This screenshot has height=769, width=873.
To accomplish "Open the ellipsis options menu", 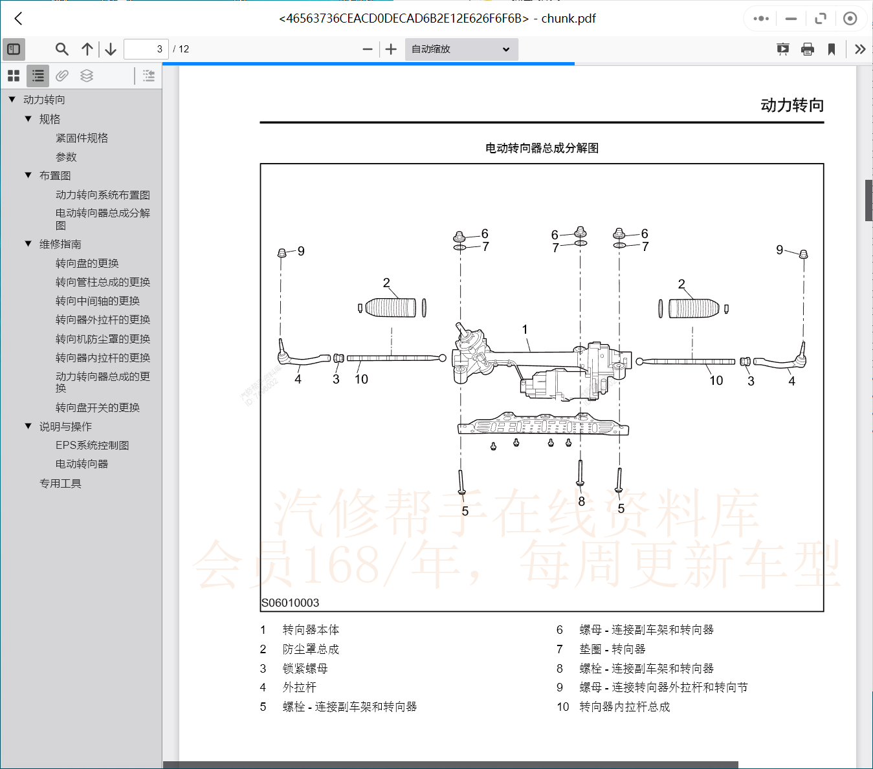I will 760,19.
